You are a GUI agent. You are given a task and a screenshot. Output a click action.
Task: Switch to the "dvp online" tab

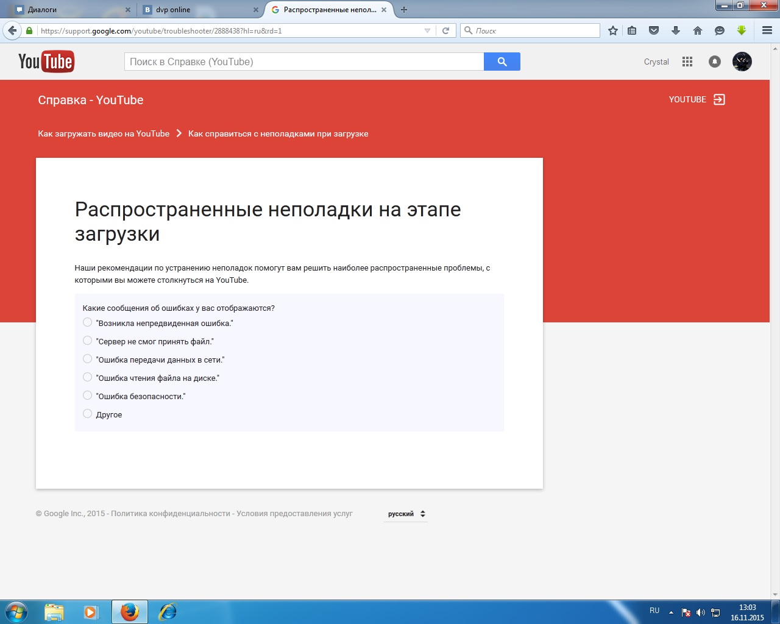(x=195, y=10)
